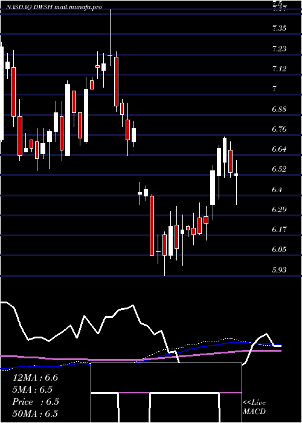Click the <<Live MACD label
The width and height of the screenshot is (302, 423).
click(x=254, y=407)
